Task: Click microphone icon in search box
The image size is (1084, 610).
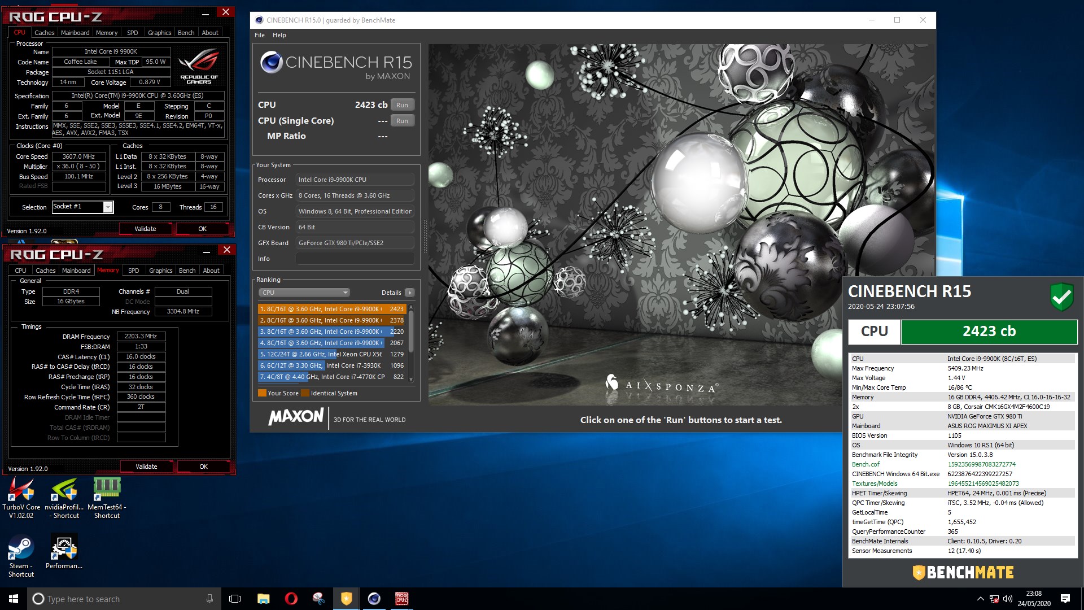Action: (x=209, y=599)
